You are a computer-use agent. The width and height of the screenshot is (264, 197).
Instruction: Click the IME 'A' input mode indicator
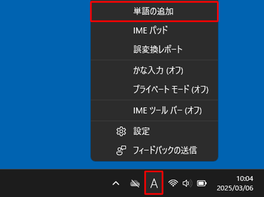[154, 183]
